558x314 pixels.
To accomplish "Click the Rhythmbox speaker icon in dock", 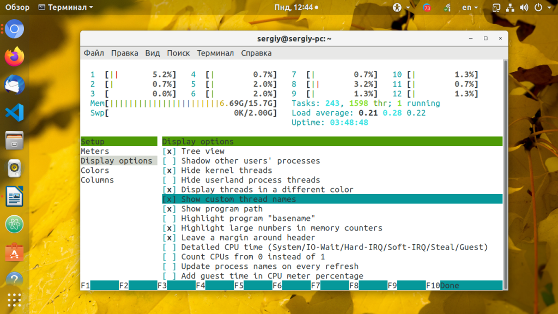I will [x=15, y=168].
